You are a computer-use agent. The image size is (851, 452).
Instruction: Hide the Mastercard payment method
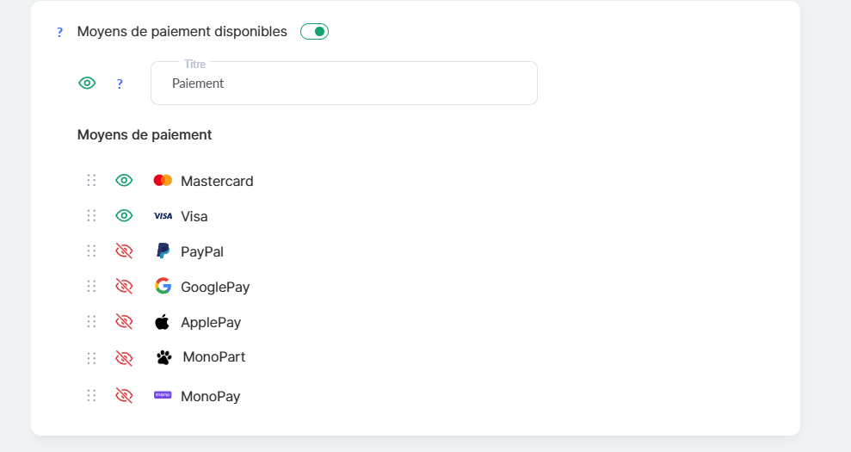(x=124, y=181)
